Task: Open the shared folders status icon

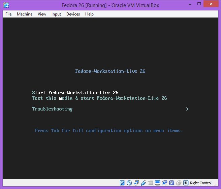Action: point(150,183)
